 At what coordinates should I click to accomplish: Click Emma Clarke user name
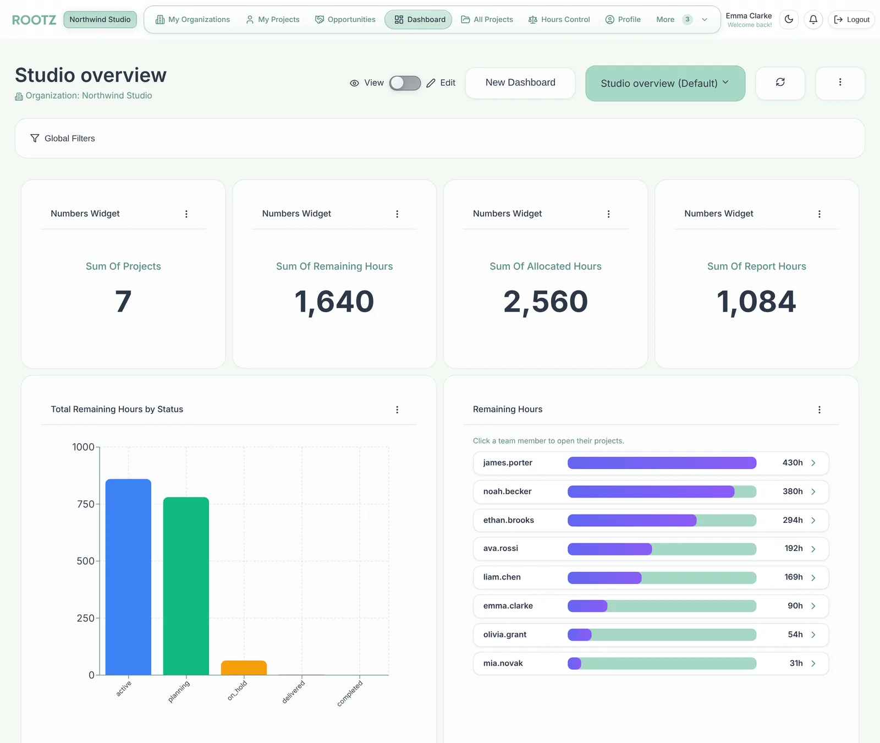click(749, 16)
